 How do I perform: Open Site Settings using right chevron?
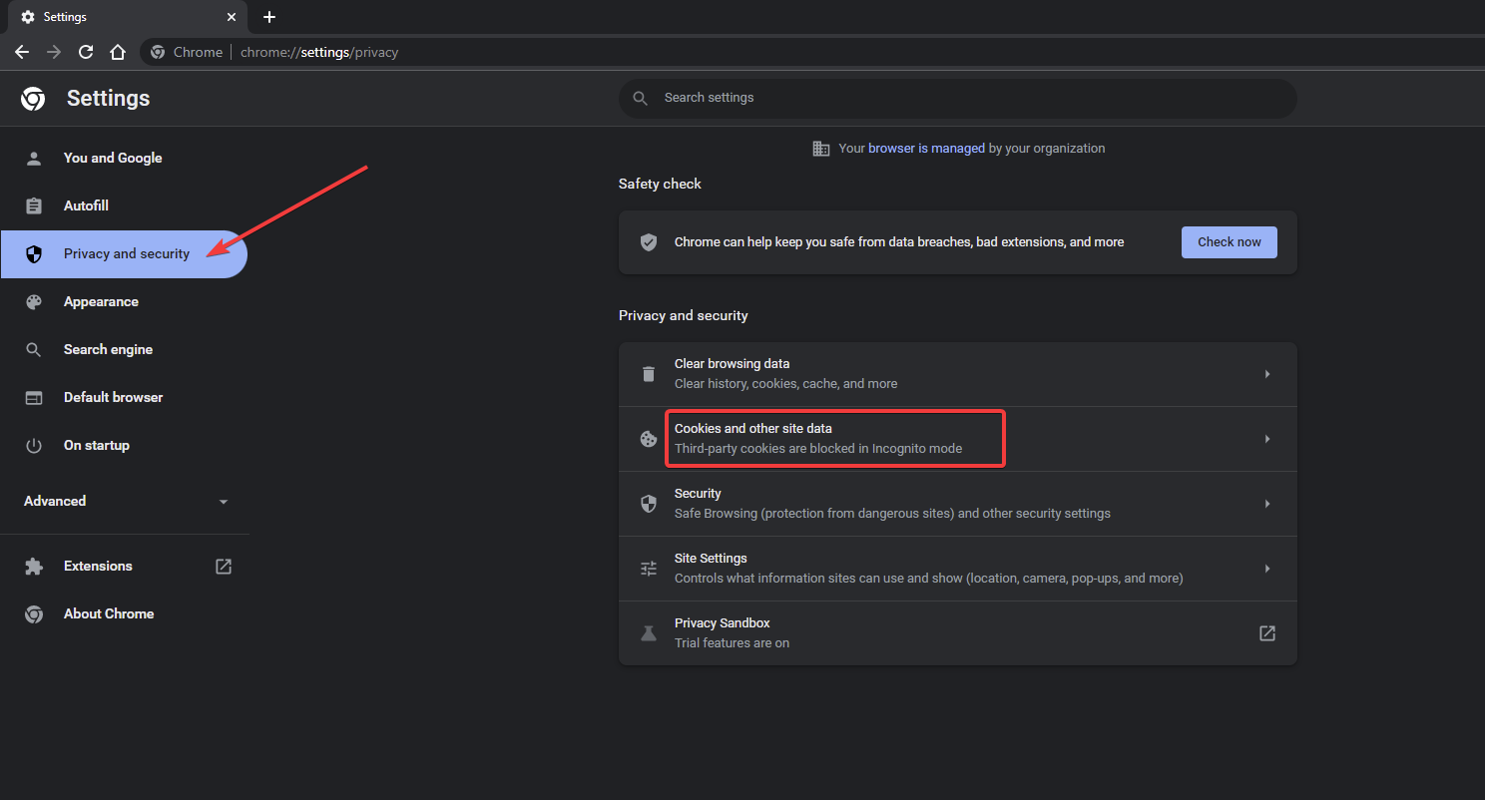(1267, 569)
